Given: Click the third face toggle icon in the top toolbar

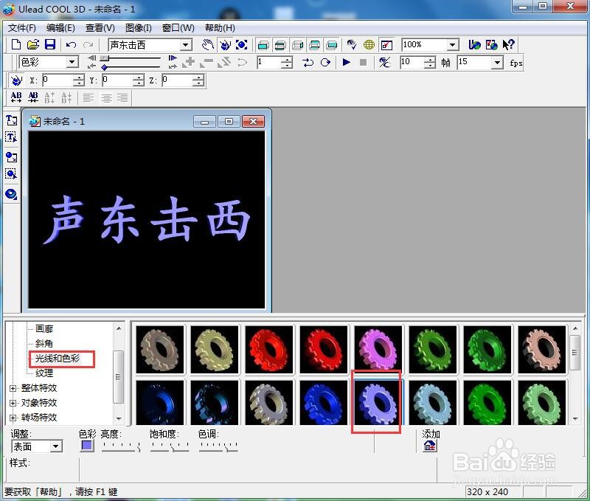Looking at the screenshot, I should [298, 45].
